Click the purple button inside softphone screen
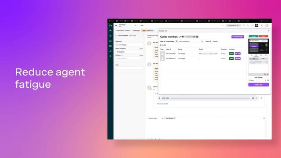281x158 pixels. pos(254,46)
